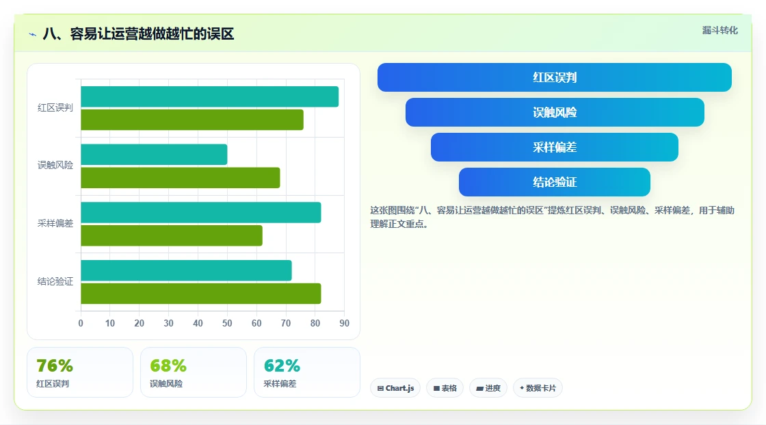This screenshot has height=425, width=766.
Task: Click the x-axis tick value 90
Action: [x=345, y=323]
